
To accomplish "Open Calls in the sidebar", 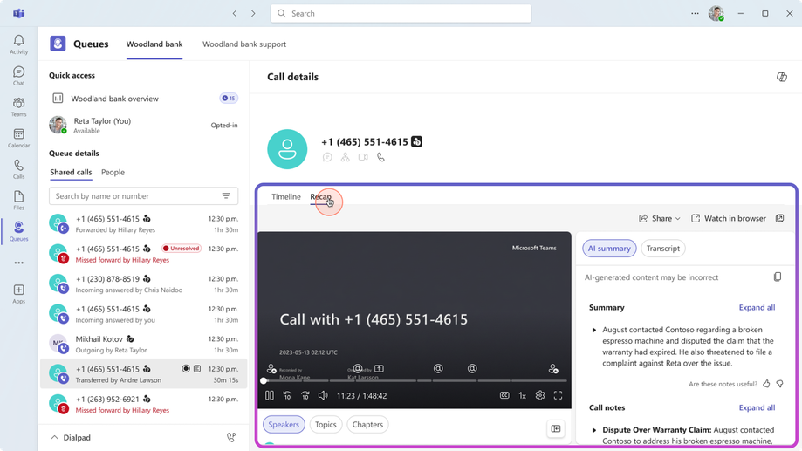I will pyautogui.click(x=19, y=169).
